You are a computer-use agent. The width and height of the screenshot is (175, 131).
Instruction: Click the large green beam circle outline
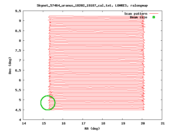tap(48, 103)
